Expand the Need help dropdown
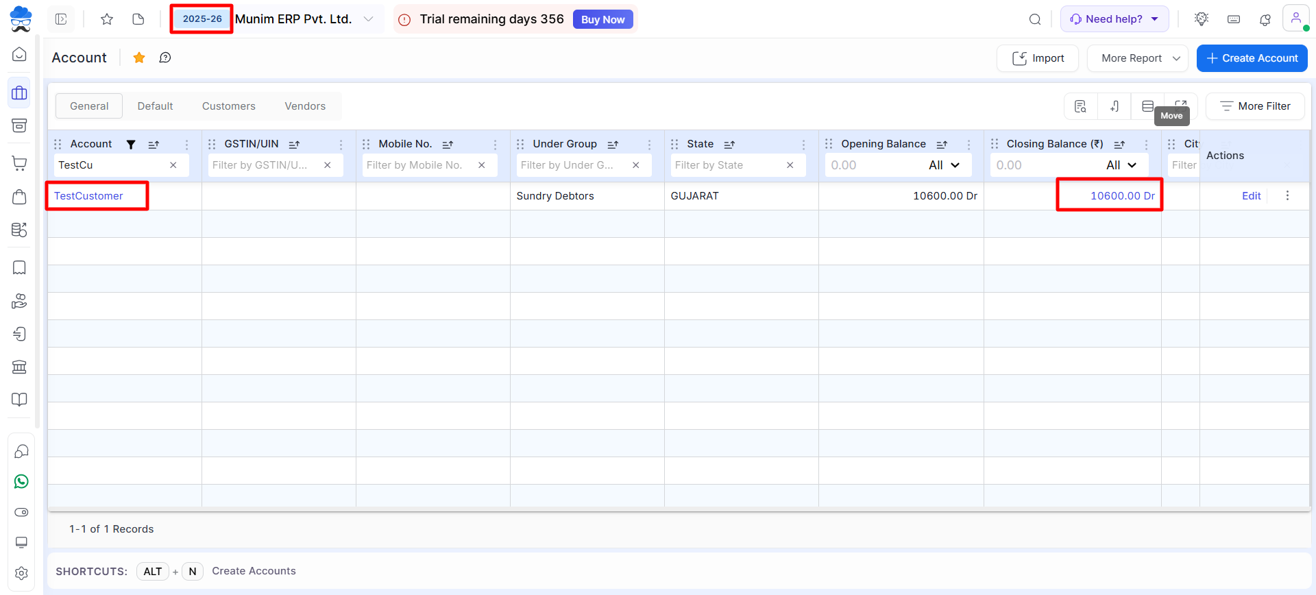The width and height of the screenshot is (1316, 595). (x=1114, y=19)
